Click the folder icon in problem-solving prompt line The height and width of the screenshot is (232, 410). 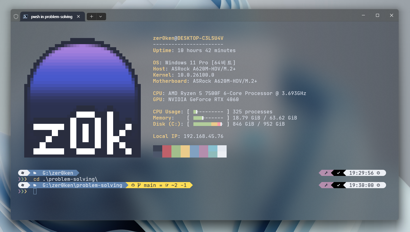[x=35, y=185]
